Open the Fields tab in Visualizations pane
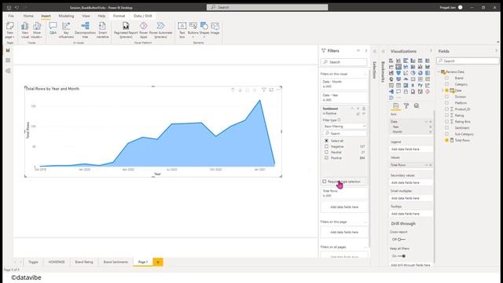Viewport: 503px width, 283px height. 396,106
